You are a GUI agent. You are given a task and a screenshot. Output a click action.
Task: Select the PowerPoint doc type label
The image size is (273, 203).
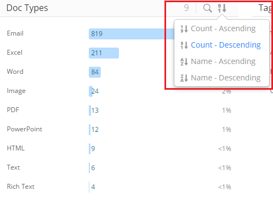25,129
